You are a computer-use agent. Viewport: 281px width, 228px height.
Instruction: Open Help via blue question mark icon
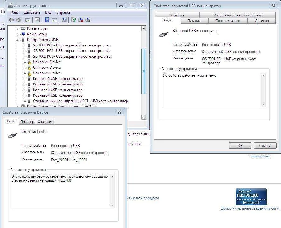coord(47,20)
